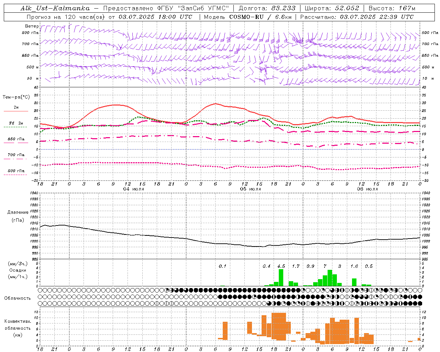Click the (км) units label
This screenshot has height=352, width=440.
[x=18, y=335]
